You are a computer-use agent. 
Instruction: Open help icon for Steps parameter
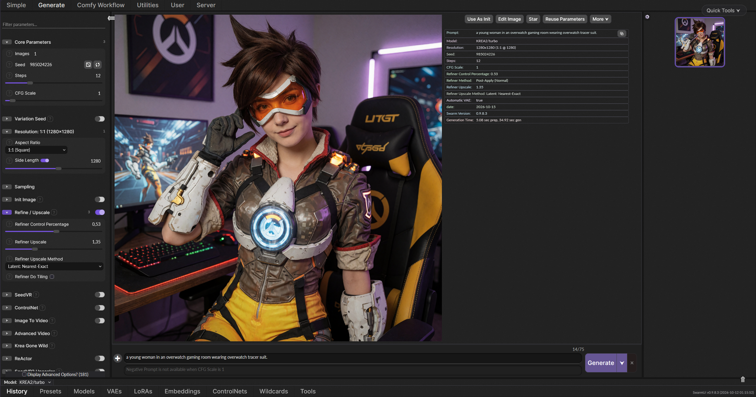click(9, 75)
